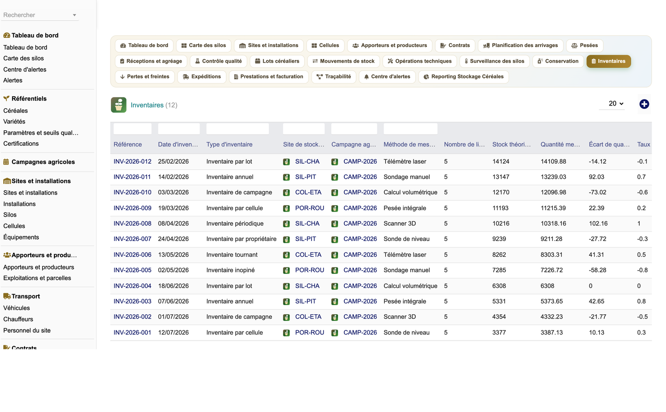The width and height of the screenshot is (666, 412).
Task: Switch to the Cellules tab
Action: coord(325,46)
